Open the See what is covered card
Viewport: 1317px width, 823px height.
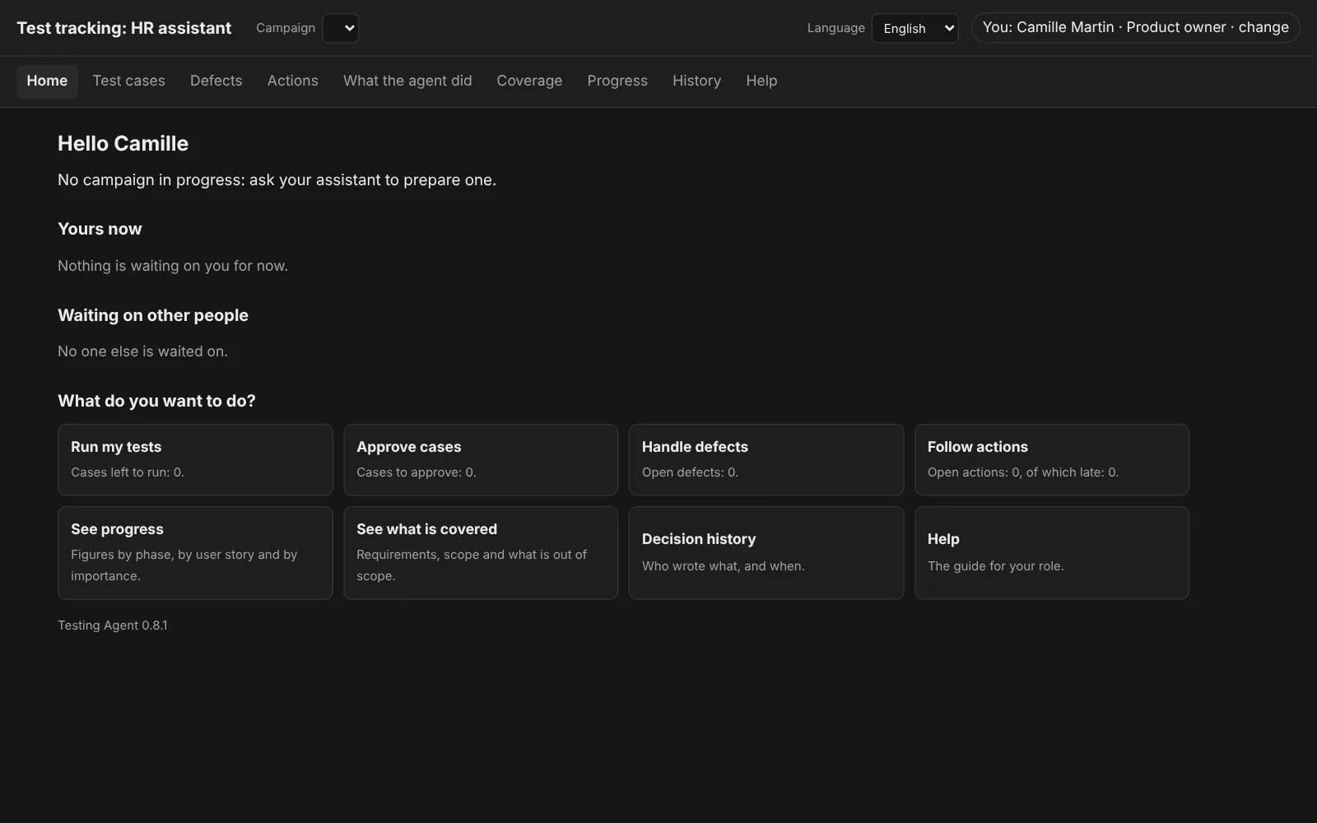point(481,553)
